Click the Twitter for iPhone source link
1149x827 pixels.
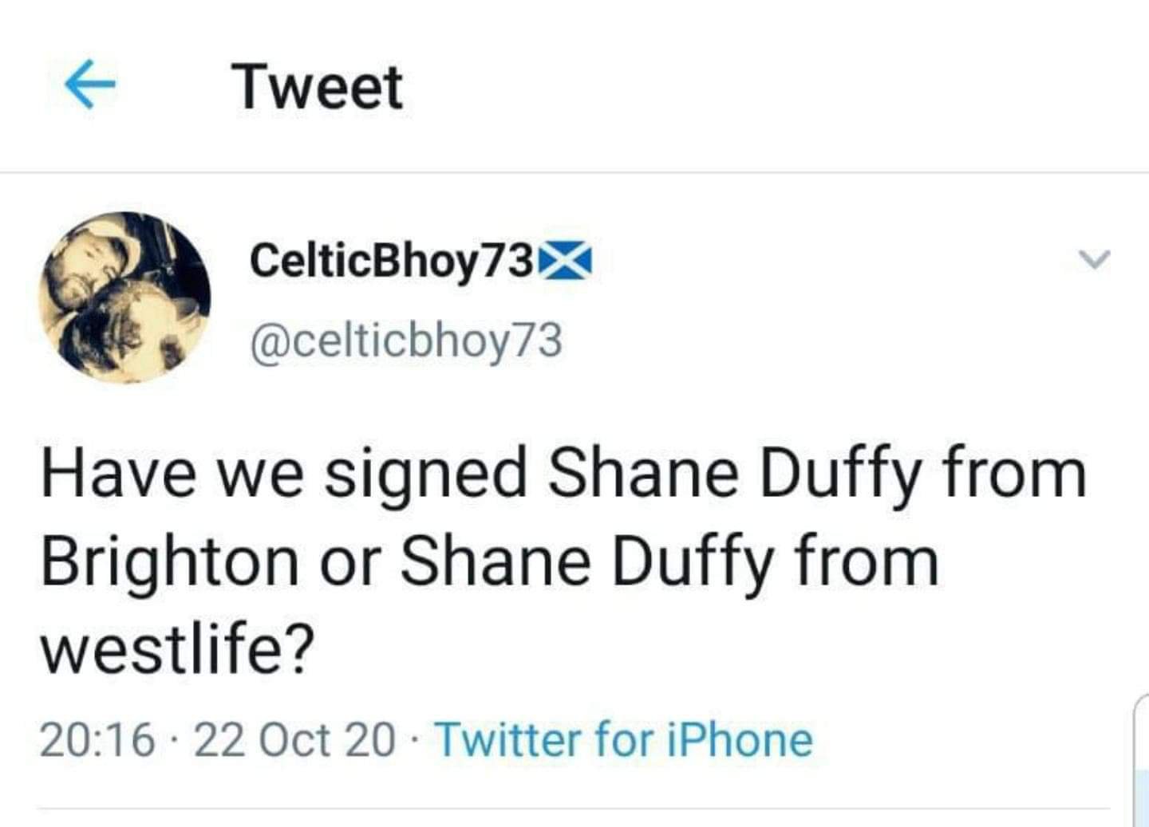(623, 739)
